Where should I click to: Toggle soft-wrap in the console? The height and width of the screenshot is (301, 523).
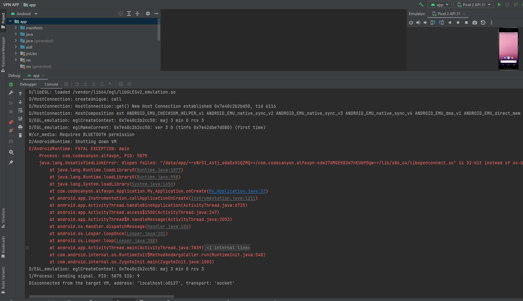20,110
